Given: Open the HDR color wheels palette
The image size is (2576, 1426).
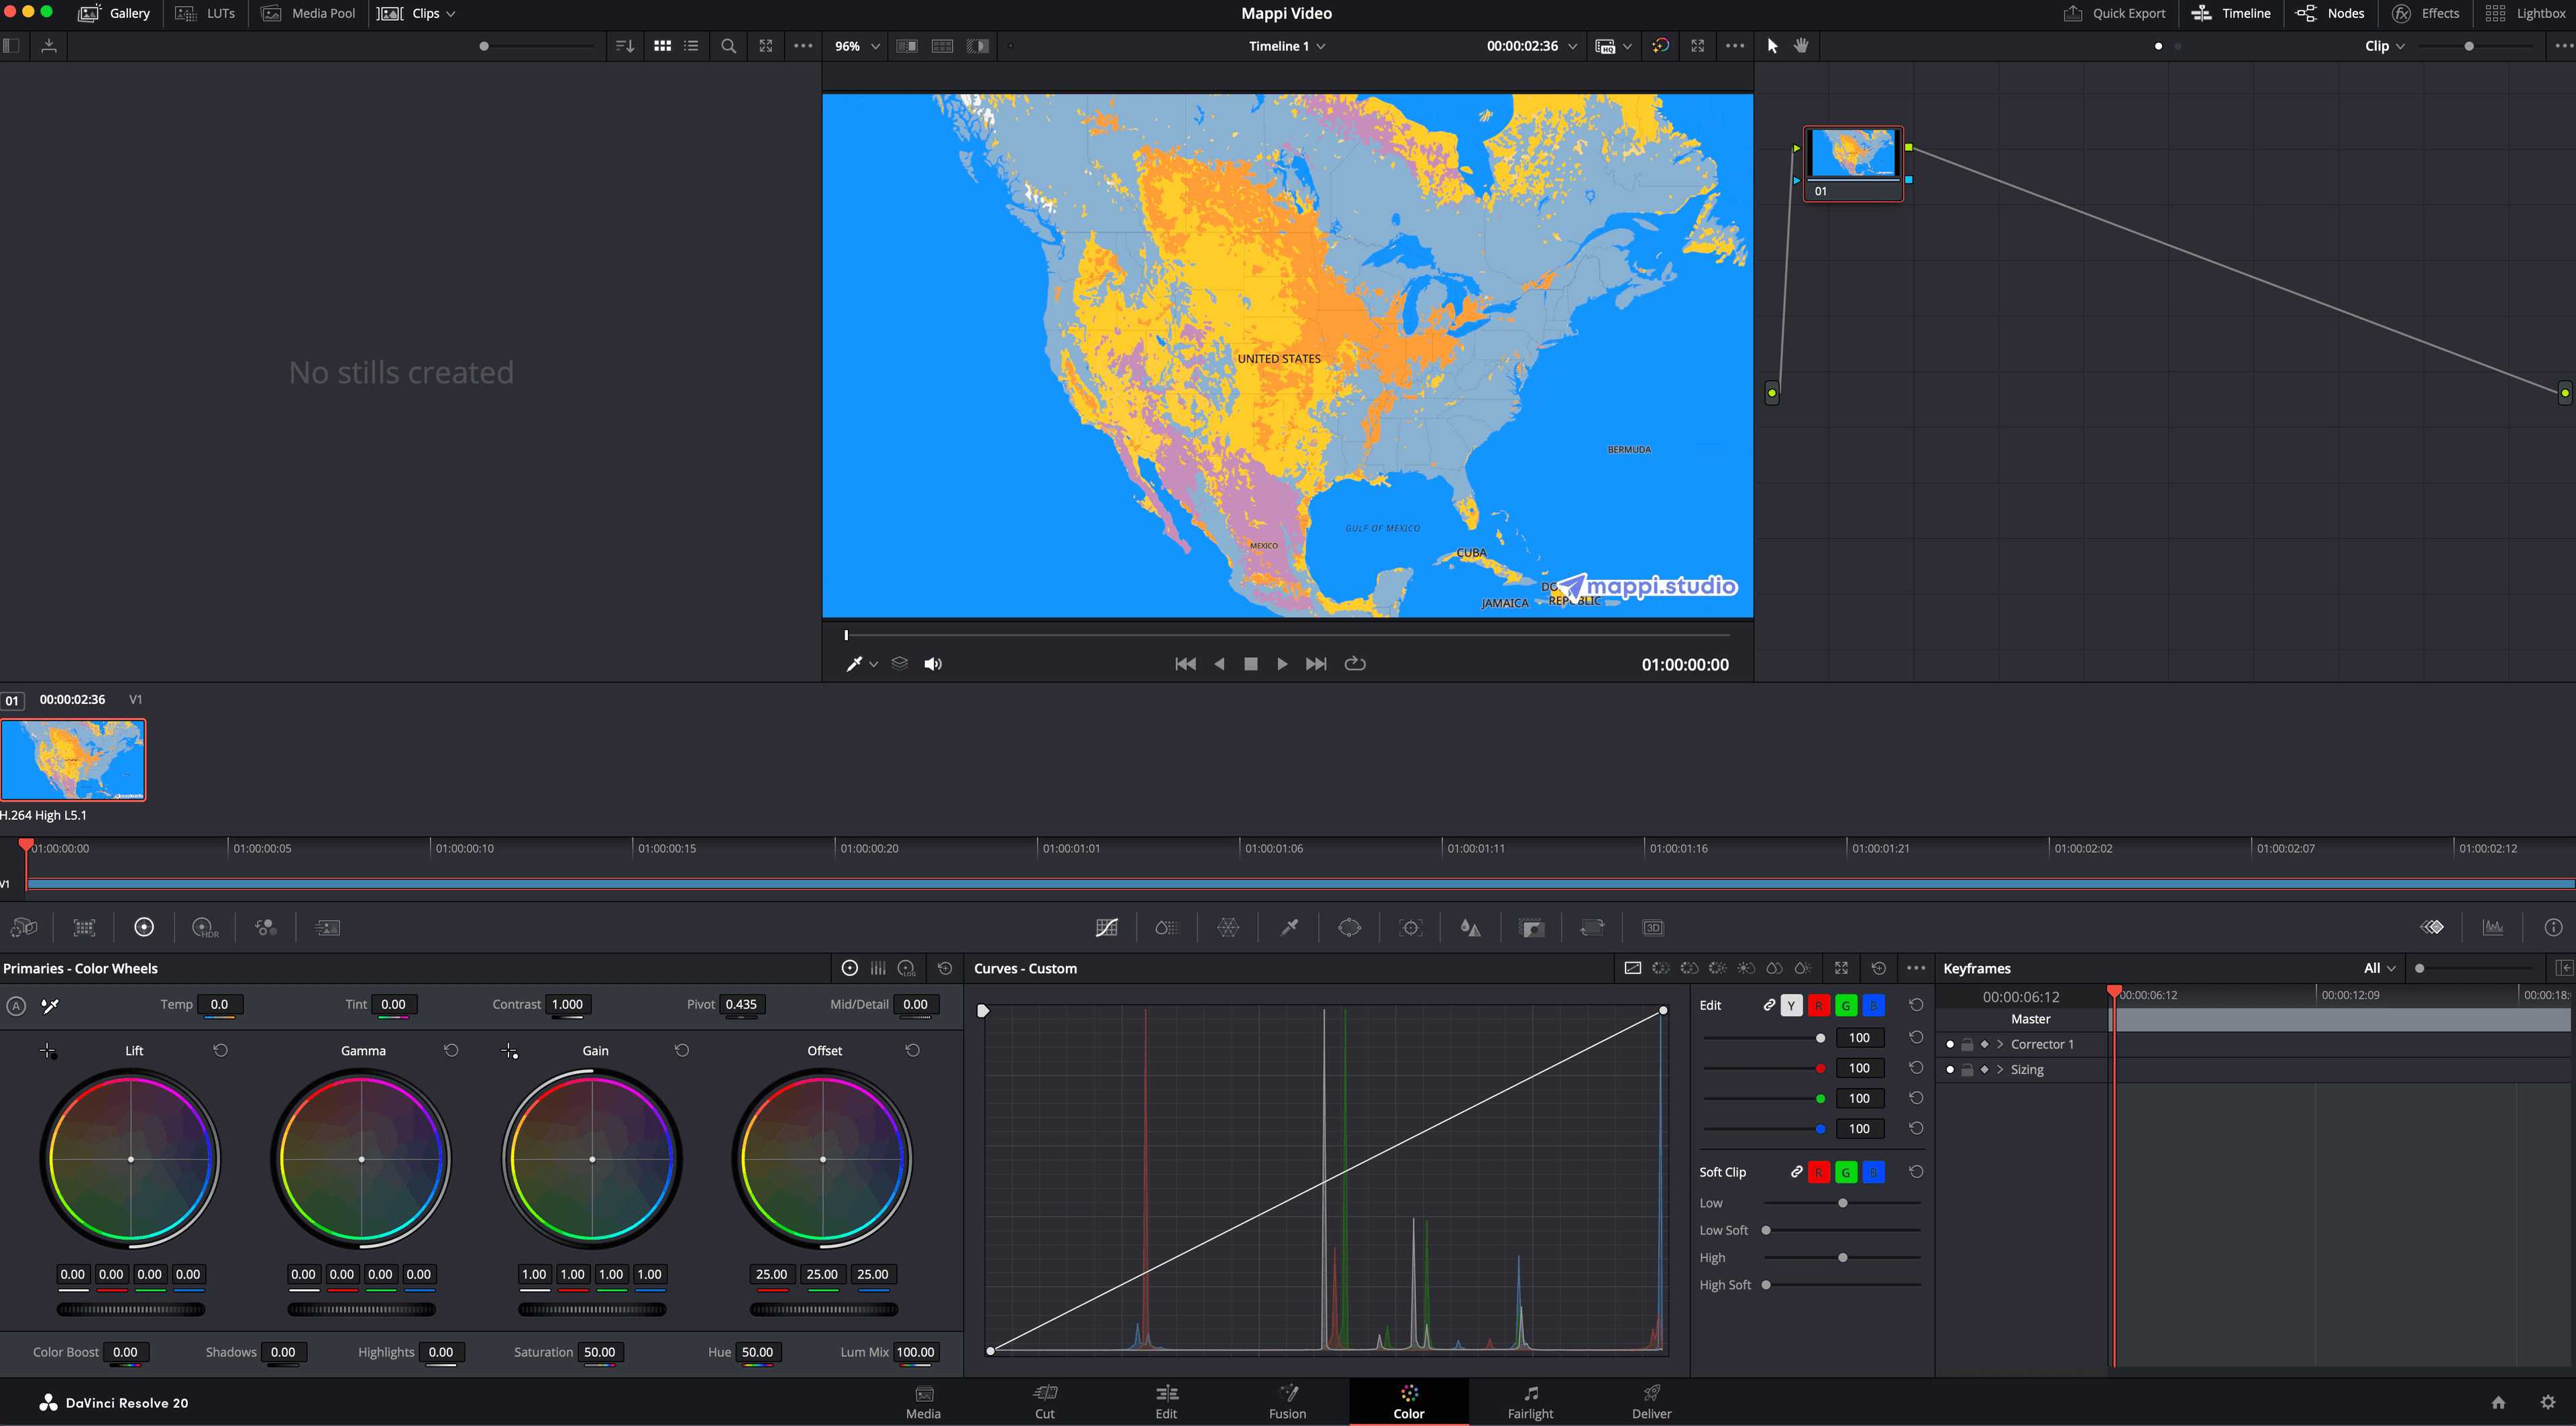Looking at the screenshot, I should click(x=205, y=927).
